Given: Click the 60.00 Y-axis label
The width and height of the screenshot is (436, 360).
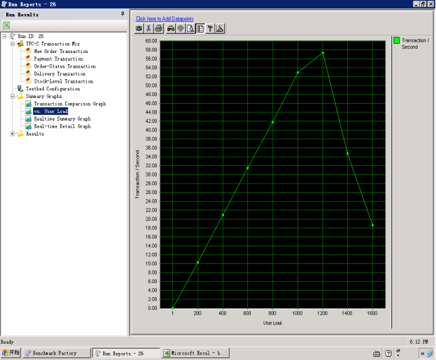Looking at the screenshot, I should (x=151, y=41).
